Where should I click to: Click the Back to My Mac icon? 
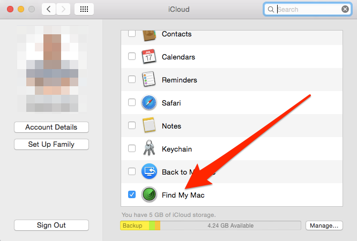point(149,171)
